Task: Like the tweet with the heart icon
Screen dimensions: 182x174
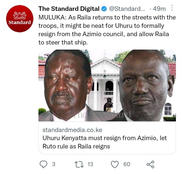Action: coord(115,164)
